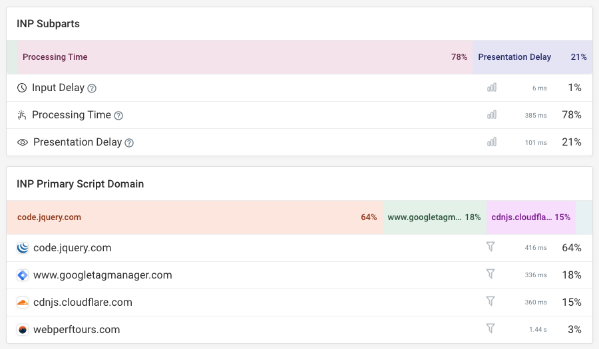Click the jQuery logo icon
This screenshot has height=349, width=599.
(23, 248)
